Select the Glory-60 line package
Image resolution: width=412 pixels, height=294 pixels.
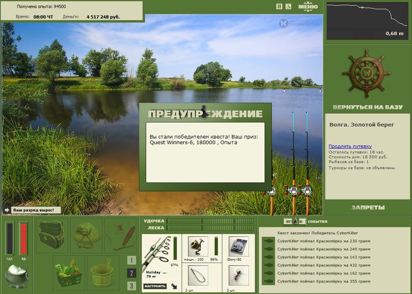[238, 246]
